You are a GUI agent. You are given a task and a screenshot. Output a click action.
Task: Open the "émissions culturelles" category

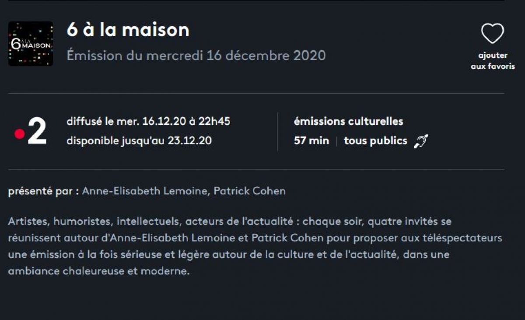348,121
